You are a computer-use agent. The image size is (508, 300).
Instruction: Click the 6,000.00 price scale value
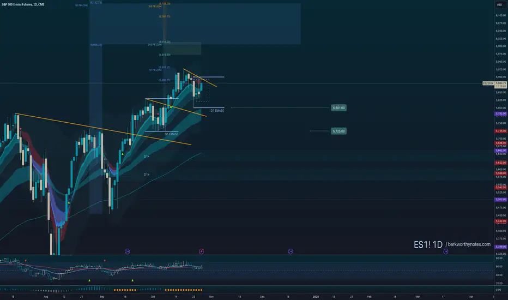[501, 46]
